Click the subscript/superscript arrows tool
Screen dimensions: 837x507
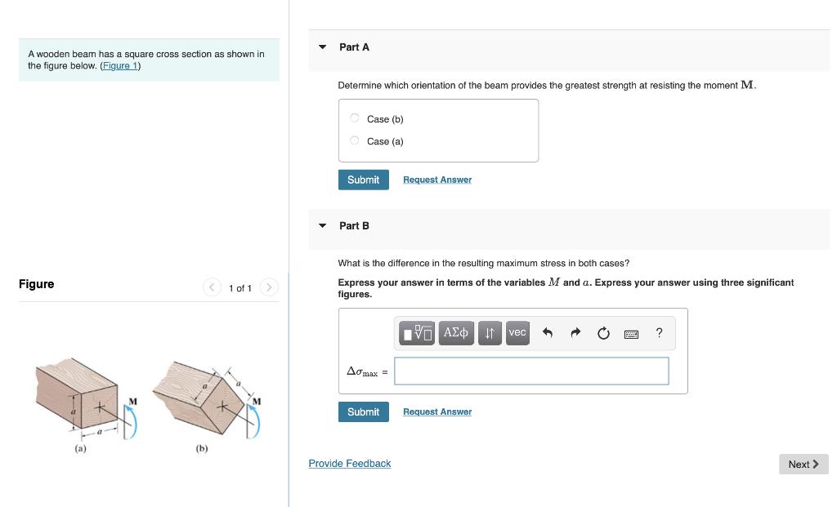point(489,333)
